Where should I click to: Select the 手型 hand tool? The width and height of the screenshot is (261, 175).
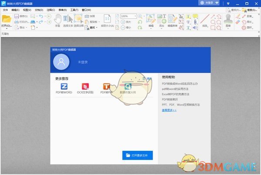point(57,20)
